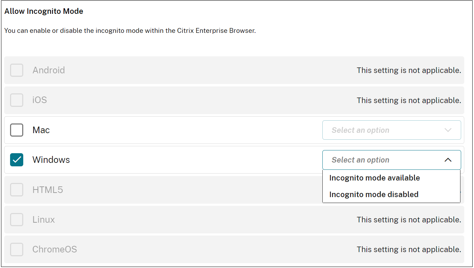
Task: Collapse the Windows dropdown using the up chevron
Action: (448, 160)
